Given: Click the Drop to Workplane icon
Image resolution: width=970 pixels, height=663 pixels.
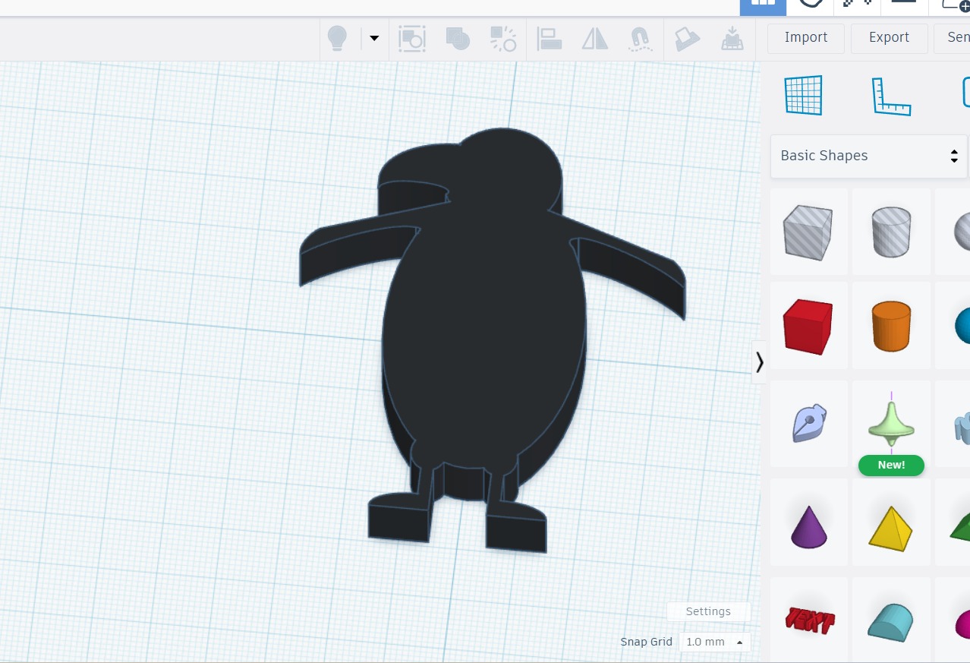Looking at the screenshot, I should click(732, 38).
